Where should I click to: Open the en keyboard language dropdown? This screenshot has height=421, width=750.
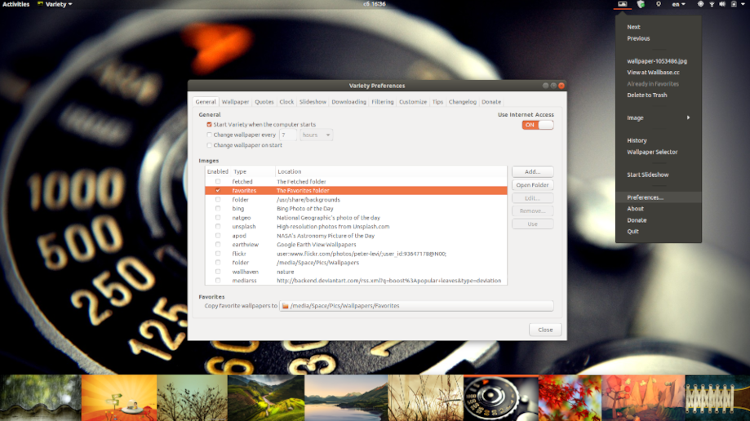(x=678, y=4)
